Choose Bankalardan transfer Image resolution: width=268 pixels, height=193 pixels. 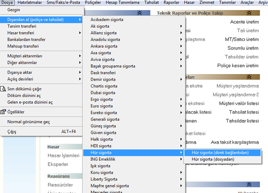(x=26, y=39)
